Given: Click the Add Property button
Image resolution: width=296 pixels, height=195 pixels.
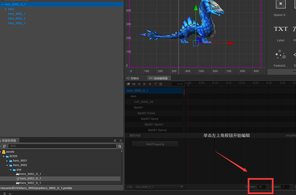Looking at the screenshot, I should tap(155, 144).
